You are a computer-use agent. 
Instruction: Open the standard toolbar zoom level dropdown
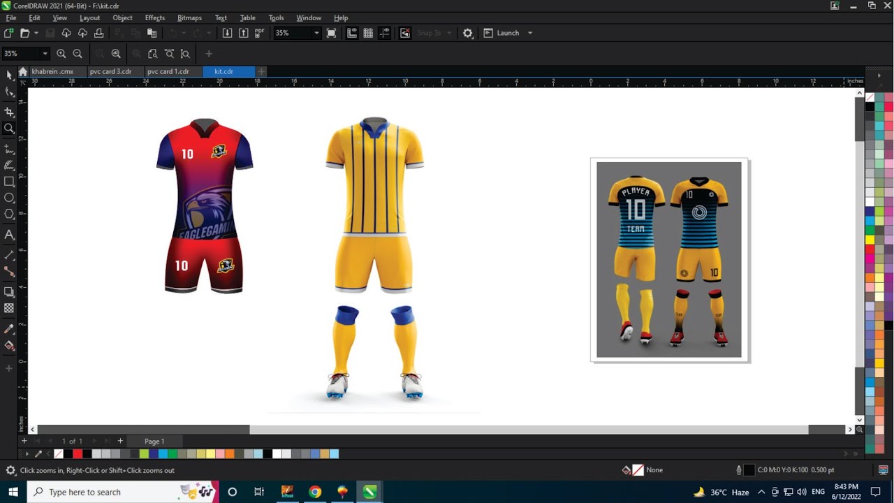click(316, 33)
